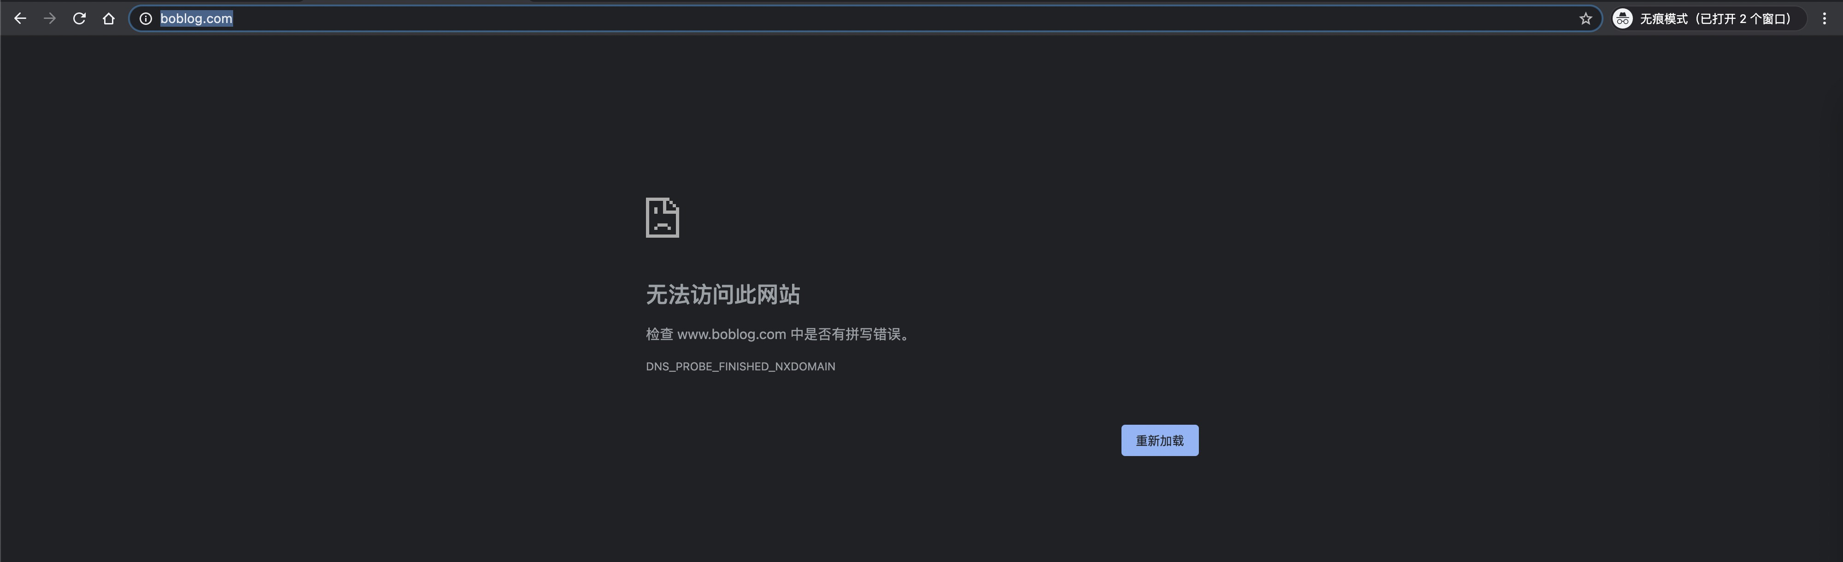This screenshot has width=1843, height=562.
Task: Click the www.boblog.com text in error message
Action: (x=731, y=334)
